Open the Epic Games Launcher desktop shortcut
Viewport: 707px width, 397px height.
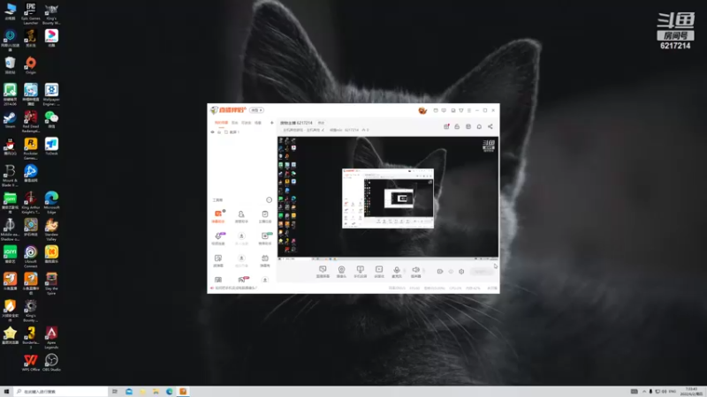[x=31, y=13]
